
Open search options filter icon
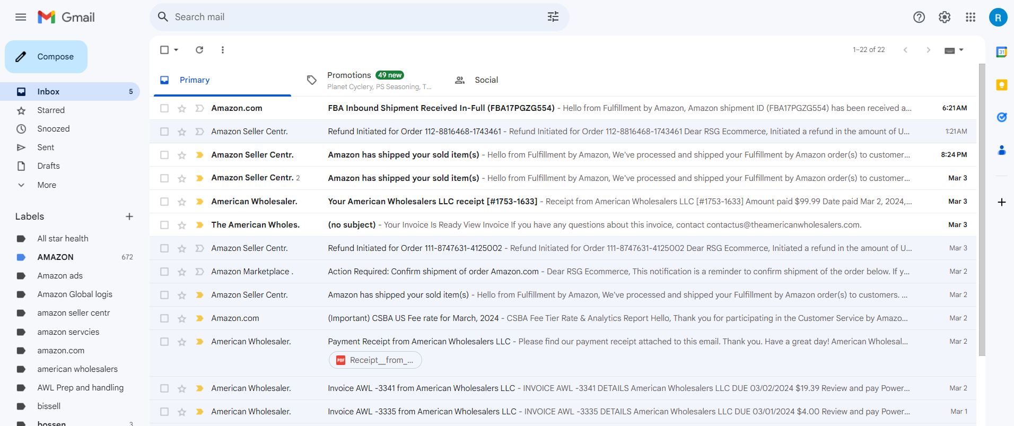click(553, 17)
